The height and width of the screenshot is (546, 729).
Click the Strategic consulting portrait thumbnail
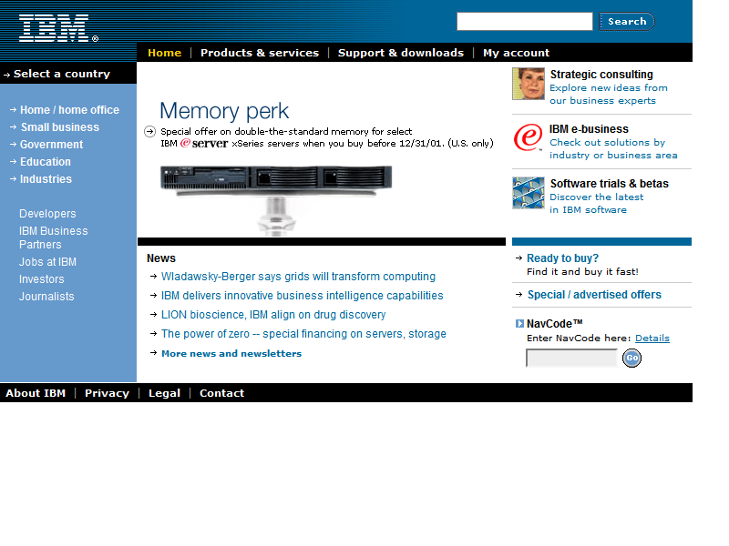[529, 84]
